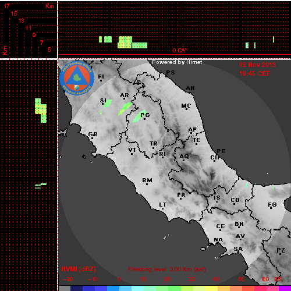Click the AQ city marker
Image resolution: width=291 pixels, height=291 pixels.
(x=183, y=160)
